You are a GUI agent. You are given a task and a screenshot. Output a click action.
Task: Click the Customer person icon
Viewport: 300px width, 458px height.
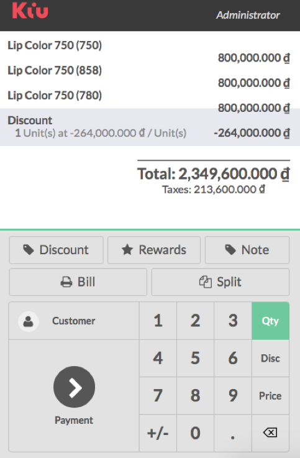point(29,321)
